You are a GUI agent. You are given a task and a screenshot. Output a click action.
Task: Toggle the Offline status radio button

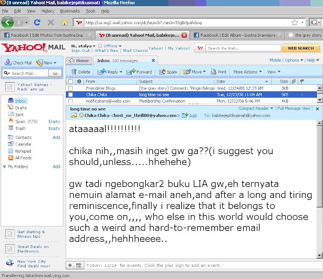100,46
